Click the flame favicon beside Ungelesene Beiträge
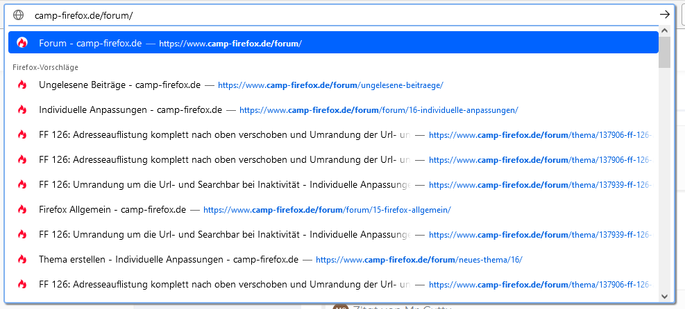The image size is (685, 309). 22,85
